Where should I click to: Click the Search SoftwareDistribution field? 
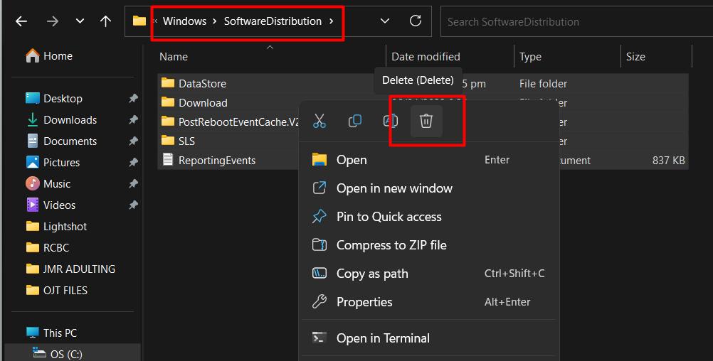pos(576,21)
